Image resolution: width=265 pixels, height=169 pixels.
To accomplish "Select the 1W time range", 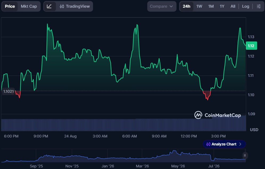I will [199, 6].
